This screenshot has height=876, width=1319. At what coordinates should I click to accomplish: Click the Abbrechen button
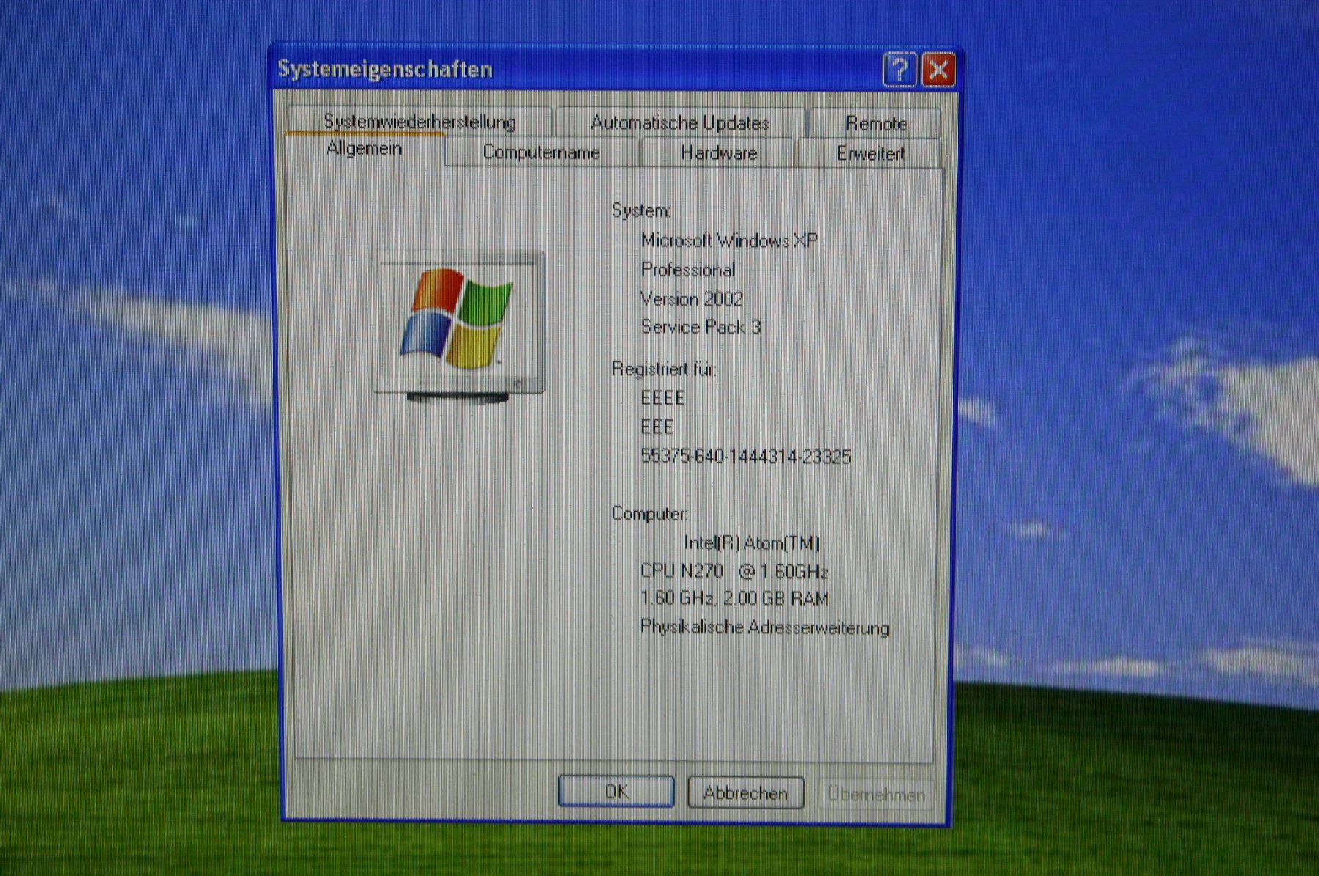(x=745, y=793)
